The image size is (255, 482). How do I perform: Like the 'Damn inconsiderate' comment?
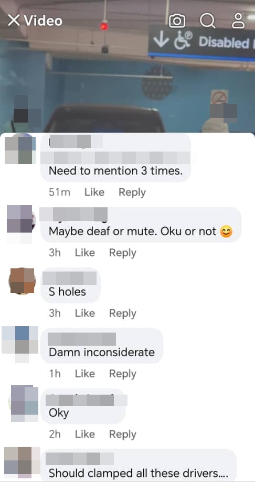point(85,374)
